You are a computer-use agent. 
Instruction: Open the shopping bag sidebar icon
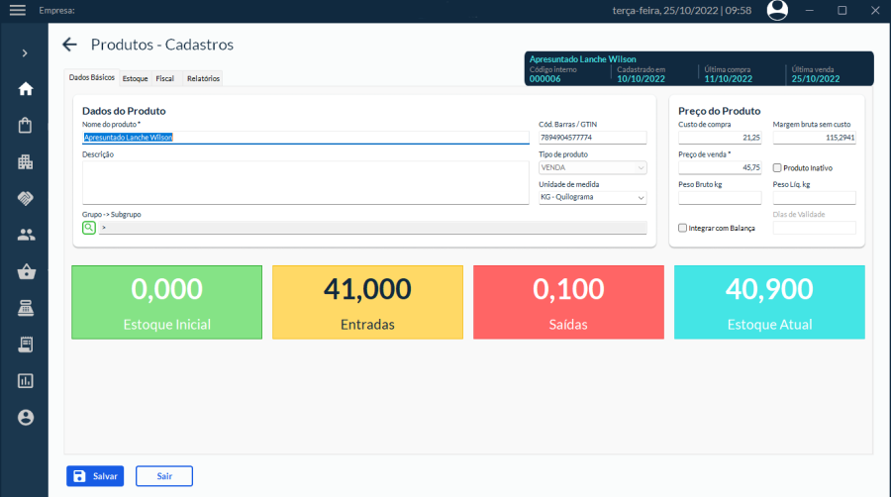26,126
